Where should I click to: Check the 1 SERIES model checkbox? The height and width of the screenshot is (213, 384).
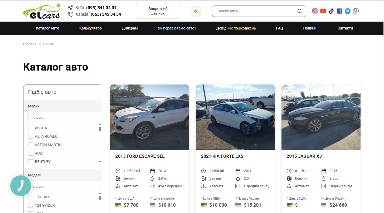pyautogui.click(x=31, y=197)
